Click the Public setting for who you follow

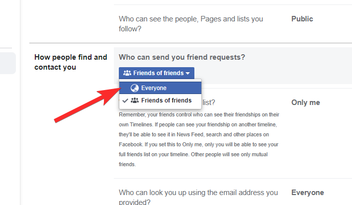coord(302,19)
